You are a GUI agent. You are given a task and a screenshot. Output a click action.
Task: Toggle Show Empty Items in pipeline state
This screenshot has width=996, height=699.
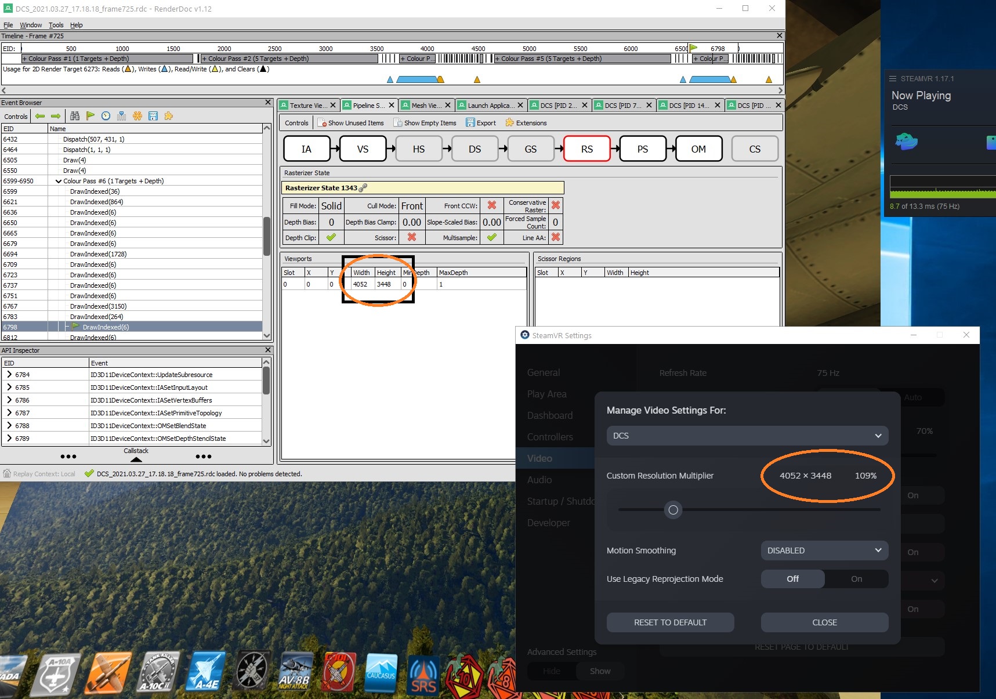tap(425, 123)
